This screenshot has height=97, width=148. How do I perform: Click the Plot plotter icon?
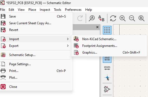click(3, 78)
